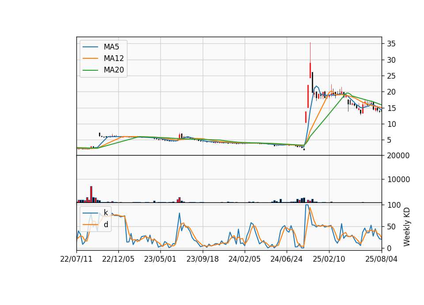Click the 22/12/05 date label
424x305 pixels.
point(118,259)
